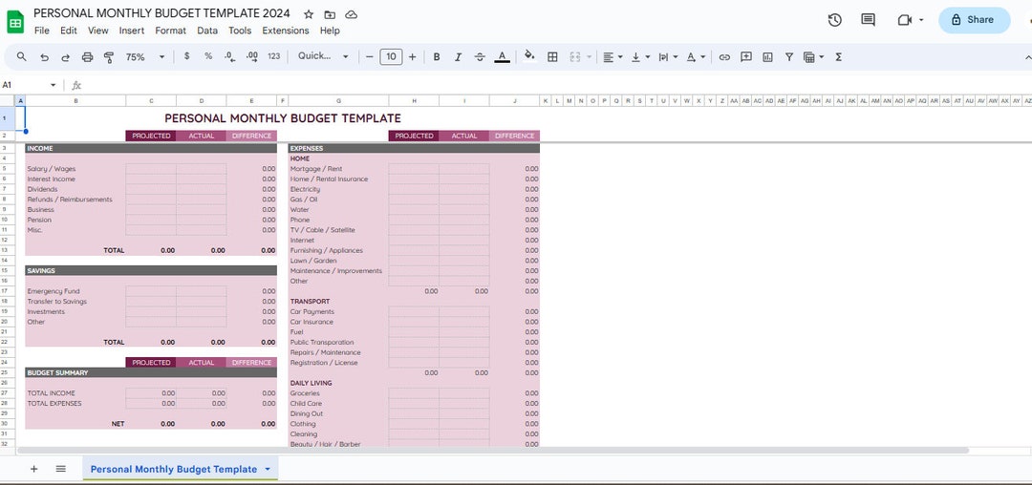Increase decimal places
This screenshot has height=485, width=1032.
[x=251, y=56]
